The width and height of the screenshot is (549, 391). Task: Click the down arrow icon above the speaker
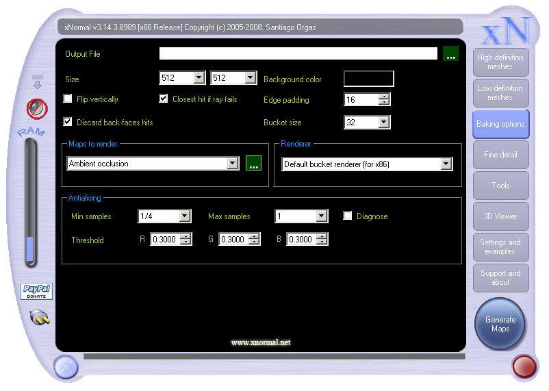38,81
